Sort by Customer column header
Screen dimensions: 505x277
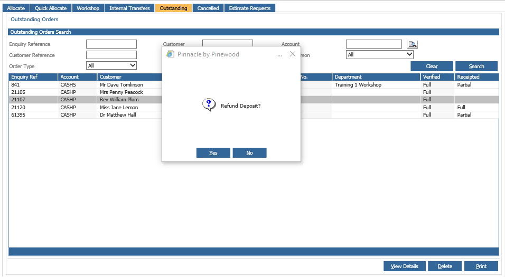pos(129,77)
